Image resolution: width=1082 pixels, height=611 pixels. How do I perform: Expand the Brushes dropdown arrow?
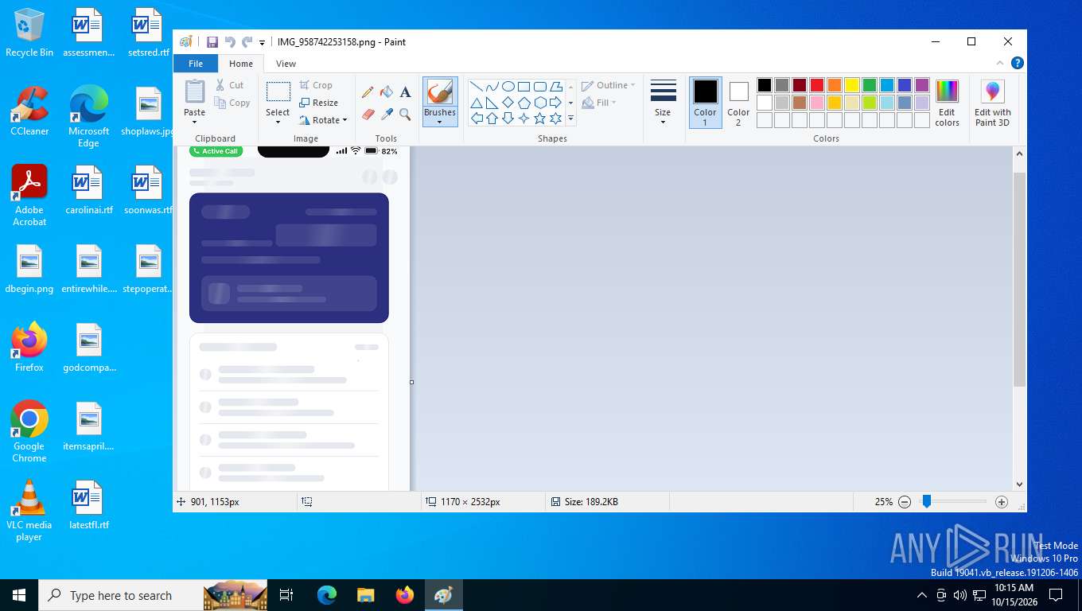[x=440, y=123]
